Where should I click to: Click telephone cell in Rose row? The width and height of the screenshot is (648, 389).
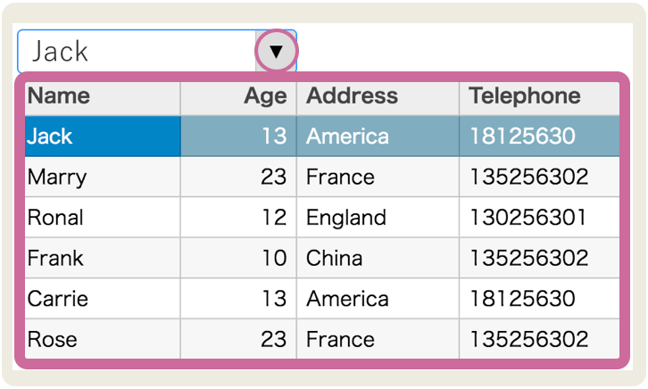click(539, 339)
